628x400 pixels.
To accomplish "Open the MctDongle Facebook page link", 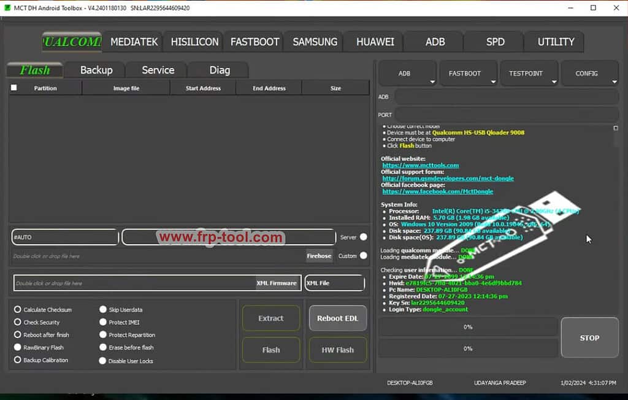I will pos(437,191).
